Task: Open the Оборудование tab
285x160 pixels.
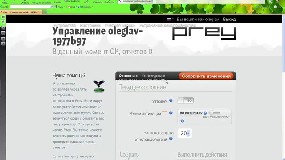Action: click(131, 80)
